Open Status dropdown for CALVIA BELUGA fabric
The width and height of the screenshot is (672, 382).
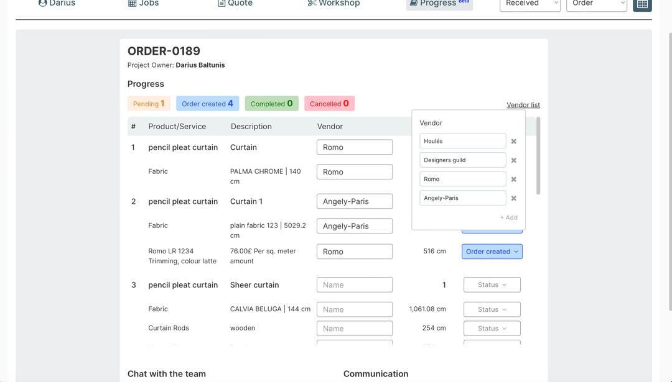tap(492, 310)
